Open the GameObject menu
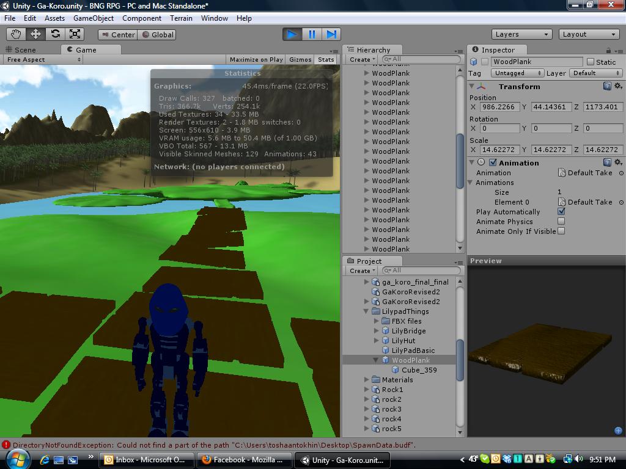The image size is (626, 469). (94, 18)
